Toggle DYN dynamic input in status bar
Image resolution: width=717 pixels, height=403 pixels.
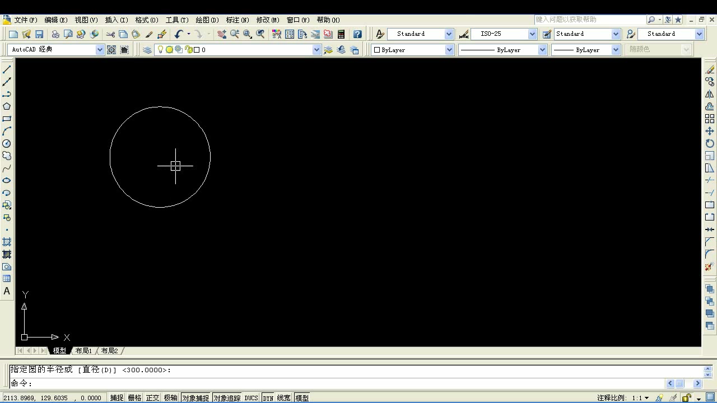coord(268,398)
